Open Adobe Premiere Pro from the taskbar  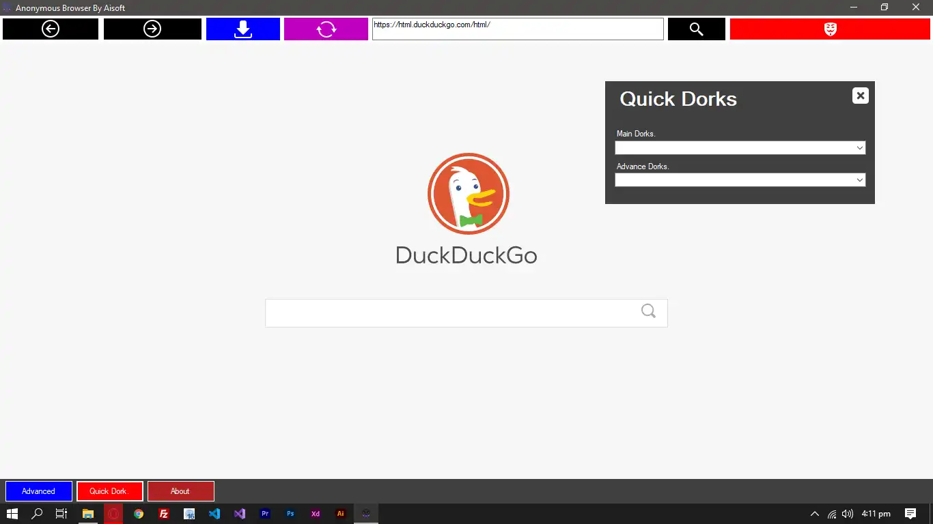[265, 514]
